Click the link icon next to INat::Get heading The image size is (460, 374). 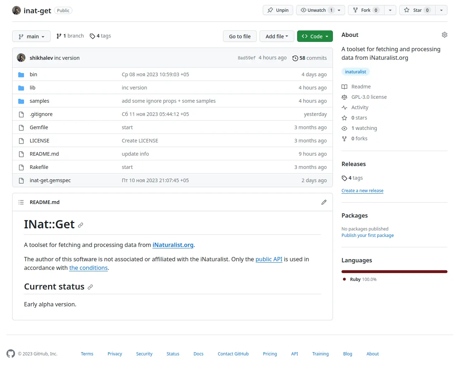(81, 225)
